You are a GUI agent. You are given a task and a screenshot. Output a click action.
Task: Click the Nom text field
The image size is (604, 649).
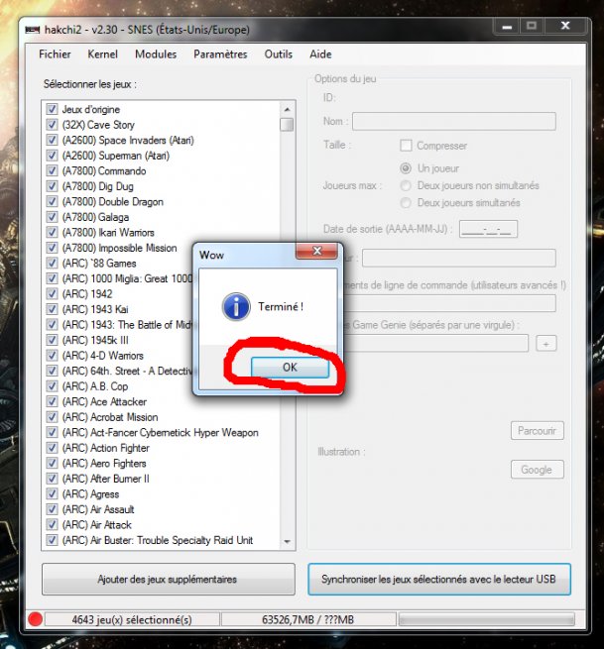pos(453,122)
